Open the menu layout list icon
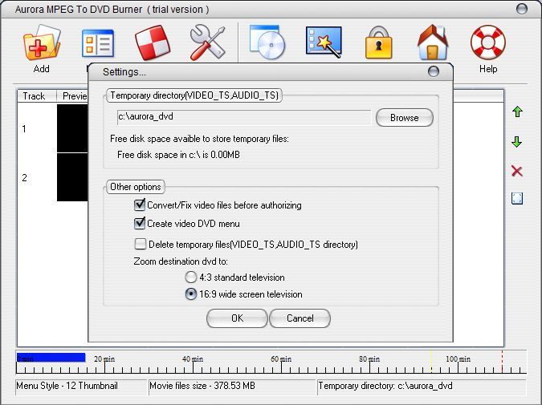542x405 pixels. [x=98, y=43]
